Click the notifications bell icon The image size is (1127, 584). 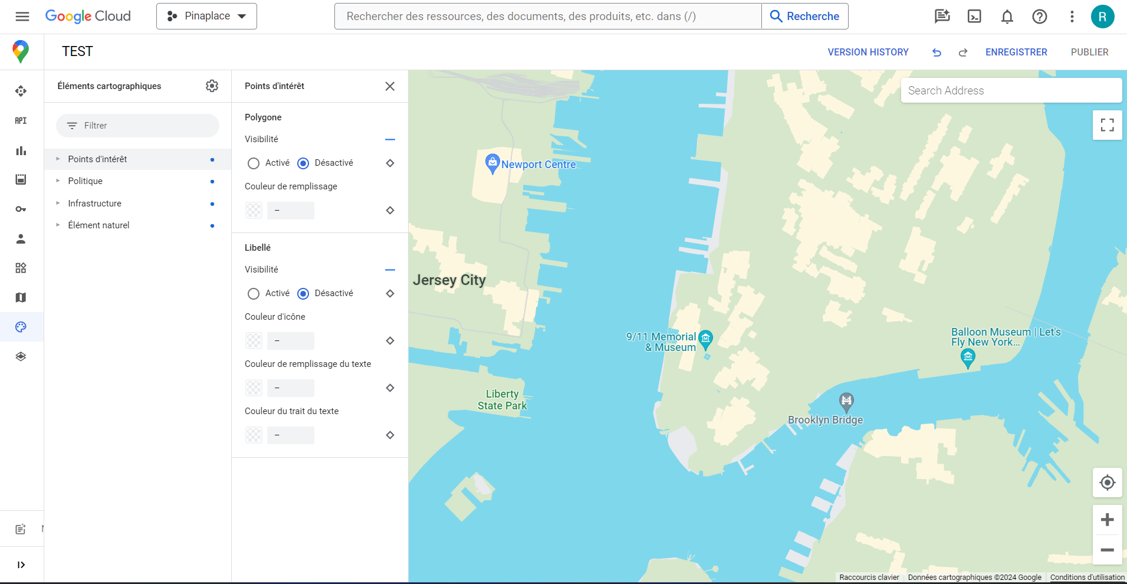[1007, 17]
